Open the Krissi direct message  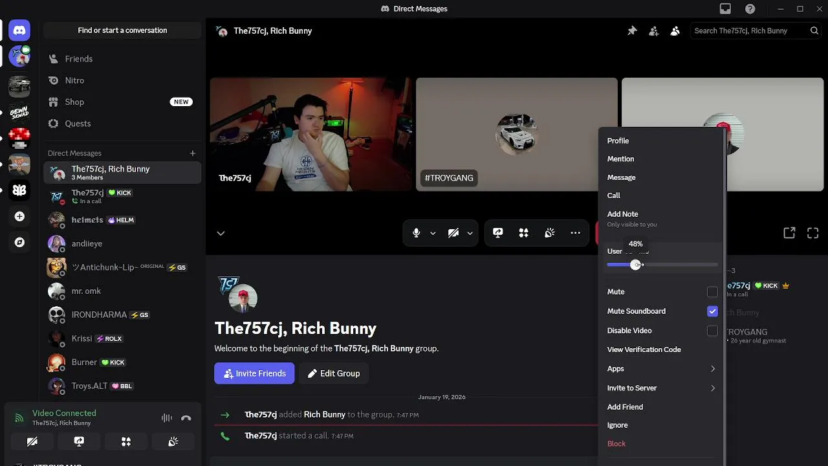point(122,338)
